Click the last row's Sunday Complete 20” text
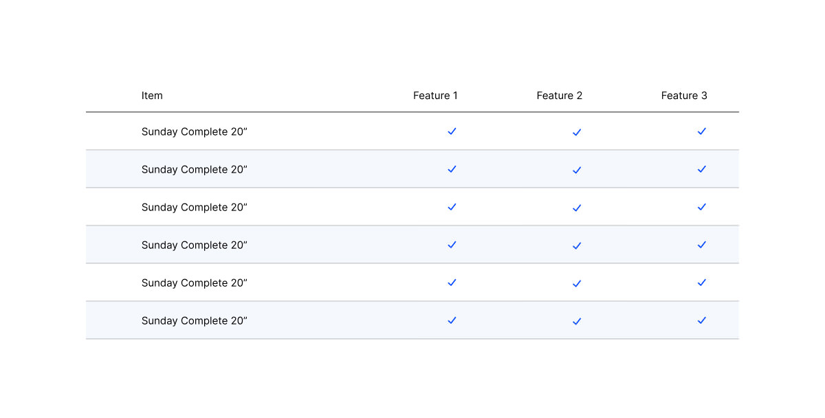This screenshot has height=418, width=825. pyautogui.click(x=194, y=321)
